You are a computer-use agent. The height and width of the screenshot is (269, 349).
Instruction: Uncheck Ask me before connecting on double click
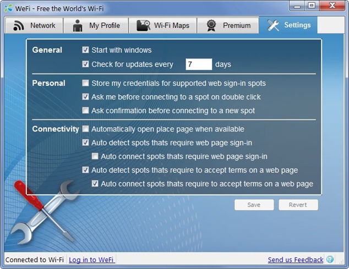click(x=85, y=97)
